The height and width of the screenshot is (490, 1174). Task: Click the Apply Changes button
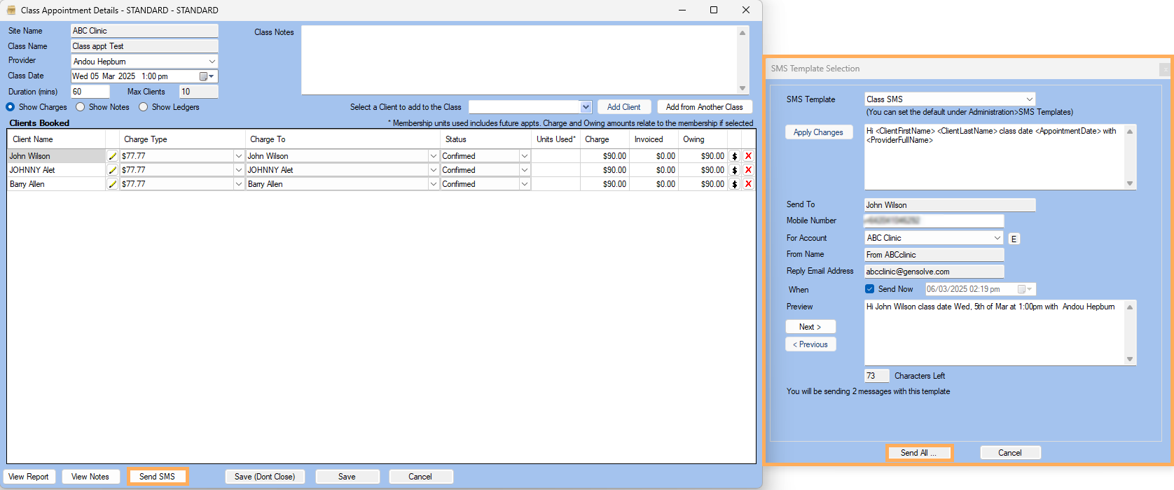818,132
